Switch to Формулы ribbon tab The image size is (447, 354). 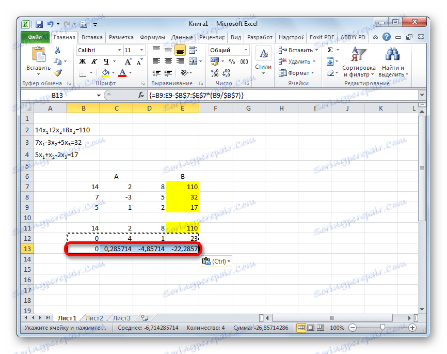[152, 37]
